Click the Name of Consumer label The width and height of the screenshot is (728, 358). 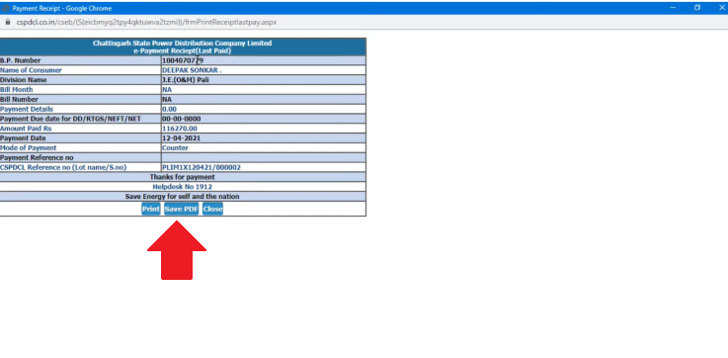point(31,70)
